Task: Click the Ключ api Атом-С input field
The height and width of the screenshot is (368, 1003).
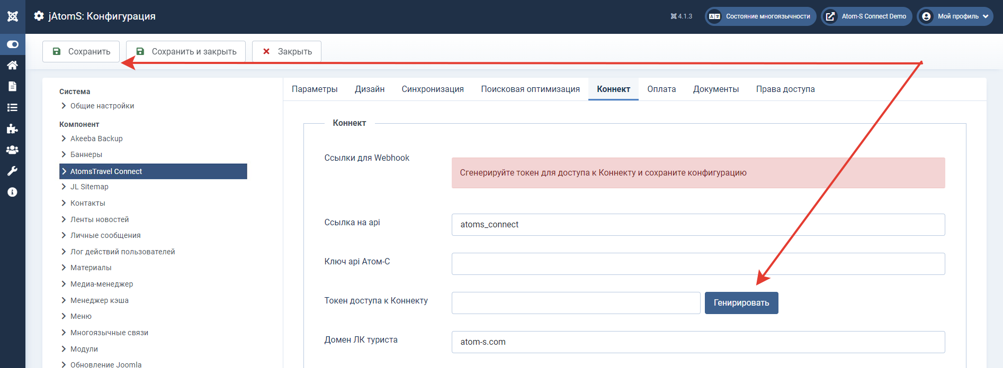Action: pyautogui.click(x=698, y=264)
